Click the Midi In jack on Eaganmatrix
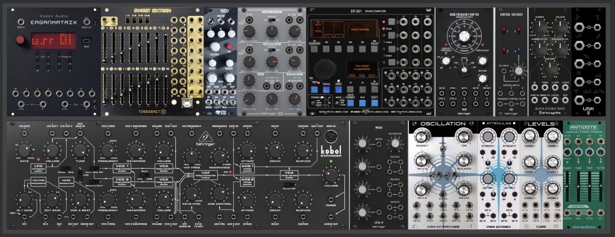Viewport: 615px width, 237px height. click(20, 21)
